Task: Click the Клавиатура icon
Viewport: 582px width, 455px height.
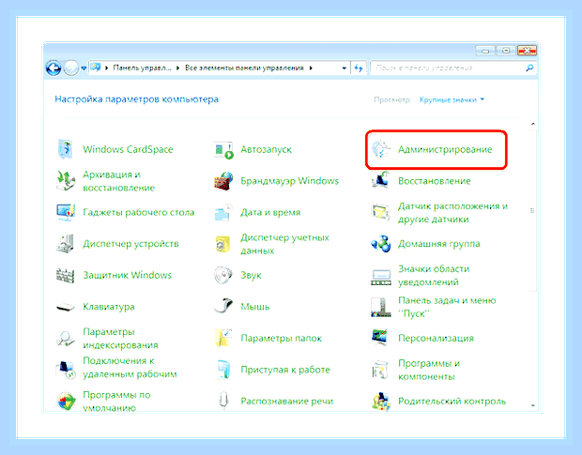Action: (x=66, y=308)
